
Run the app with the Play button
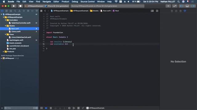(14, 6)
